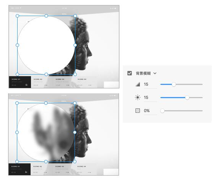Select the blur amount value field showing 15
215x179 pixels.
[150, 84]
